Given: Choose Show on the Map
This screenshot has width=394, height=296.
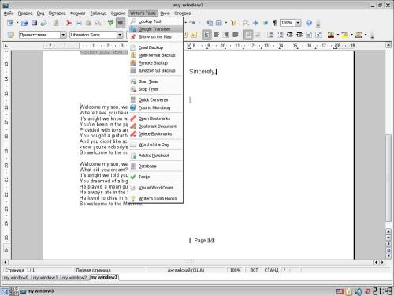Looking at the screenshot, I should pyautogui.click(x=156, y=36).
